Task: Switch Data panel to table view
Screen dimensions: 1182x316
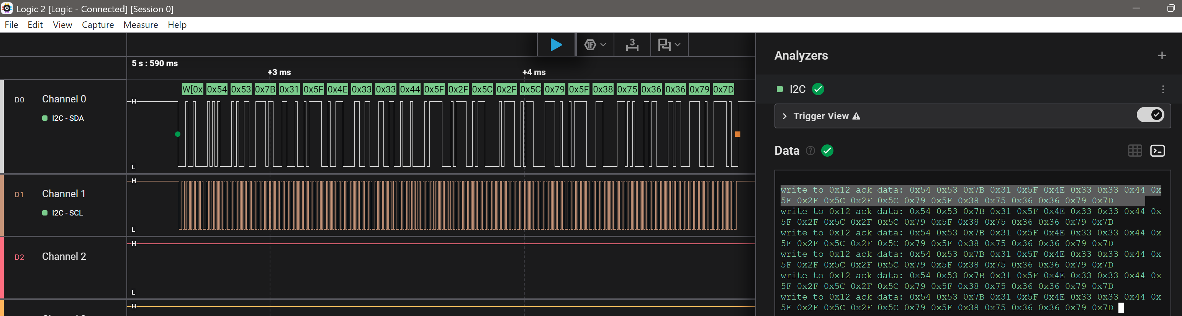Action: (1134, 151)
